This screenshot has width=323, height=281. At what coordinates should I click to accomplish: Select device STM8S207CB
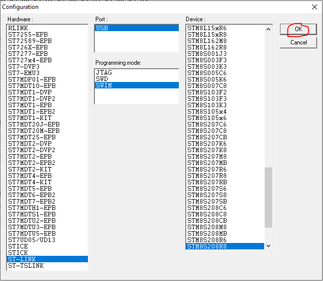pyautogui.click(x=225, y=137)
